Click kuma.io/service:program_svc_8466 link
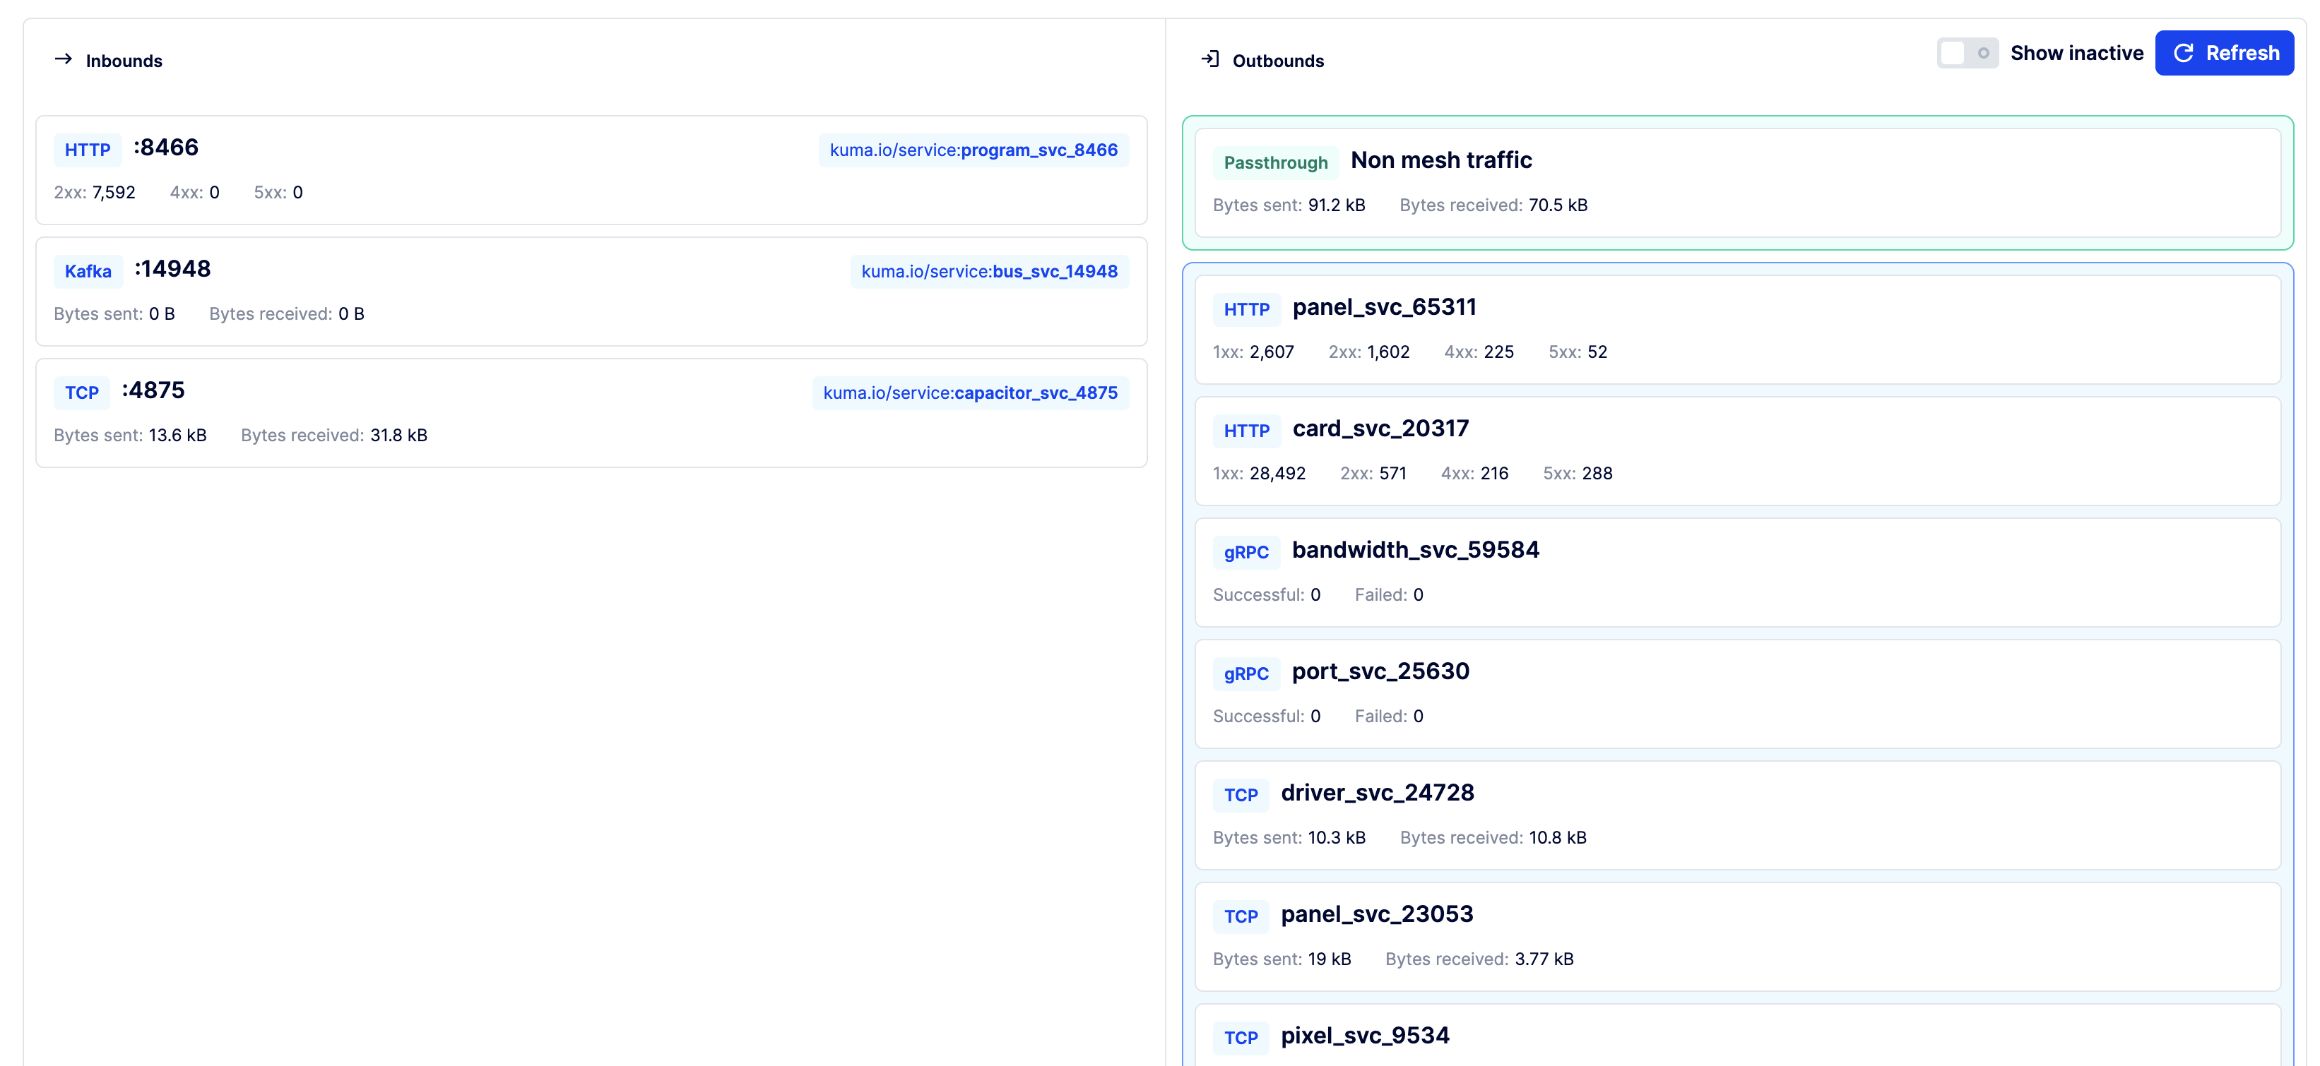Screen dimensions: 2320x1066 click(x=971, y=148)
